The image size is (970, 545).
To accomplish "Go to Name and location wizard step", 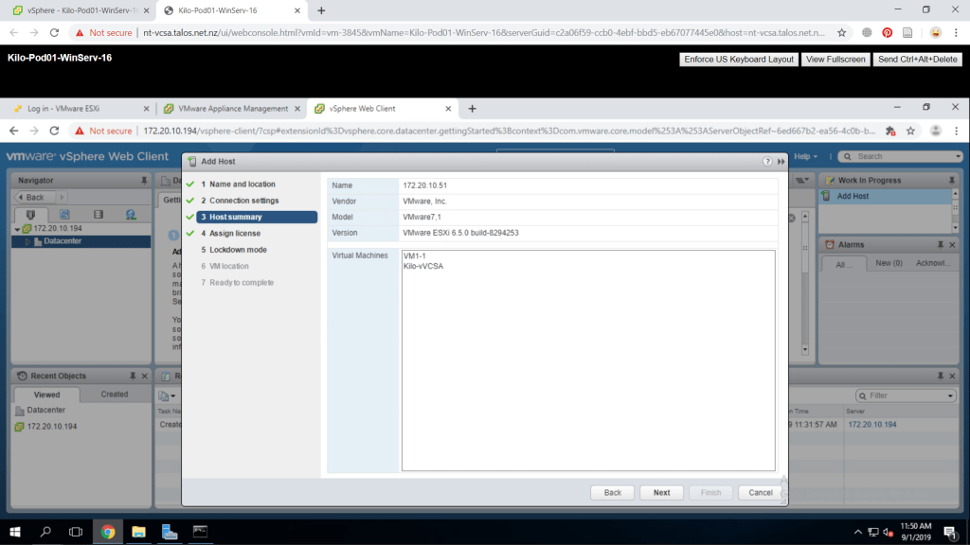I will click(x=242, y=184).
